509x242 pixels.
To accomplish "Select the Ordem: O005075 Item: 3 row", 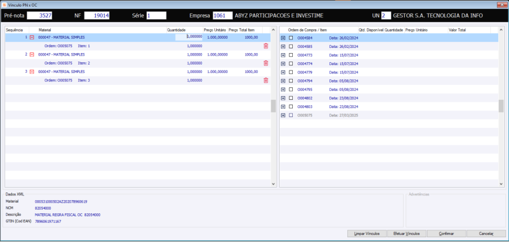I will pos(138,80).
